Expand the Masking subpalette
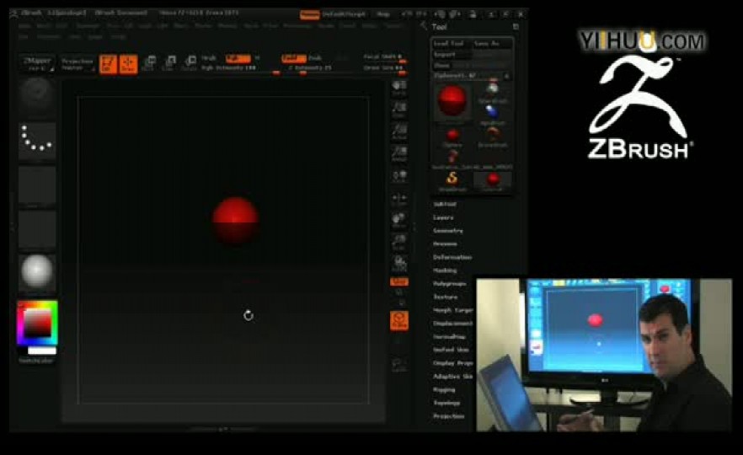 [x=445, y=270]
